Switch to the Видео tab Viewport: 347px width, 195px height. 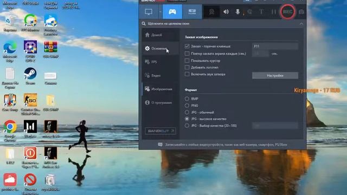tap(160, 75)
